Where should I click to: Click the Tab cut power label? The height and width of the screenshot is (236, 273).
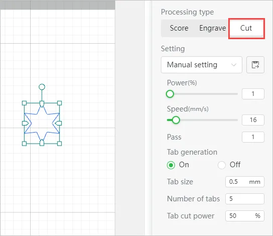191,216
